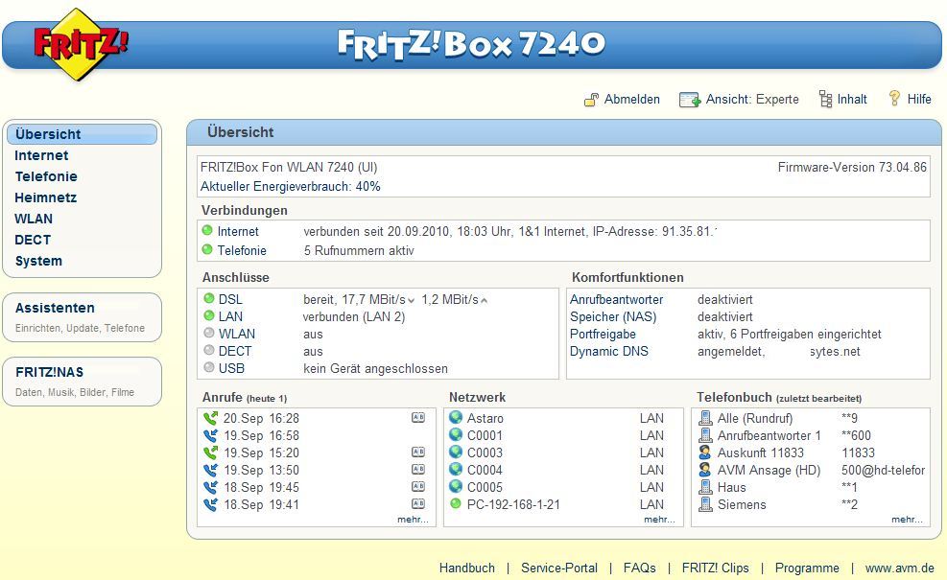Click mehr... under the Anrufe list

pos(413,519)
